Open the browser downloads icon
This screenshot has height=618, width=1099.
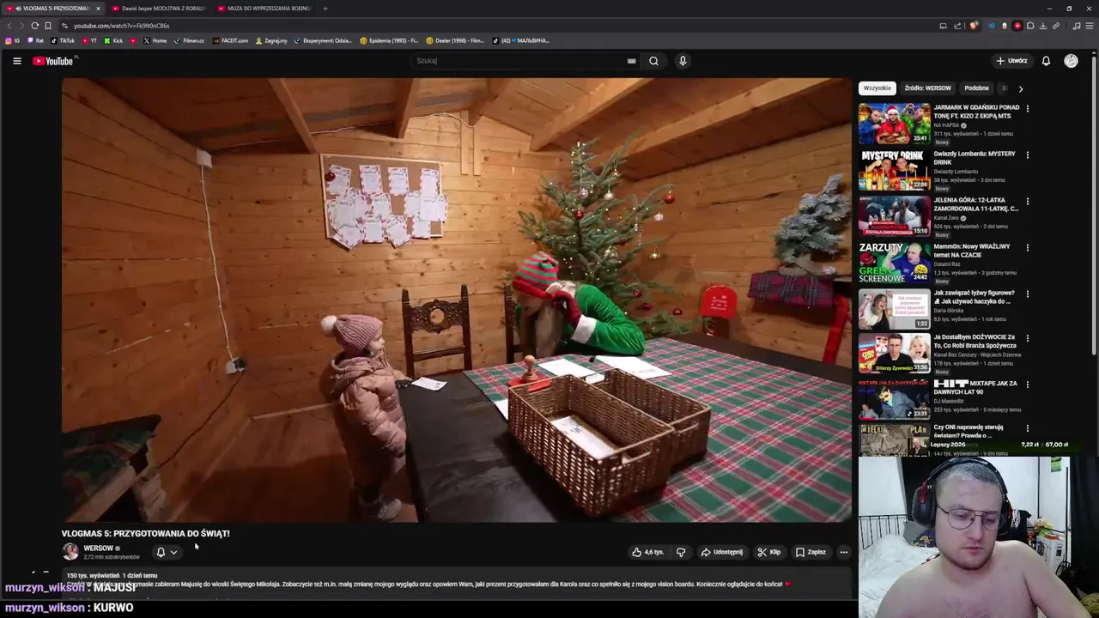[x=1043, y=26]
